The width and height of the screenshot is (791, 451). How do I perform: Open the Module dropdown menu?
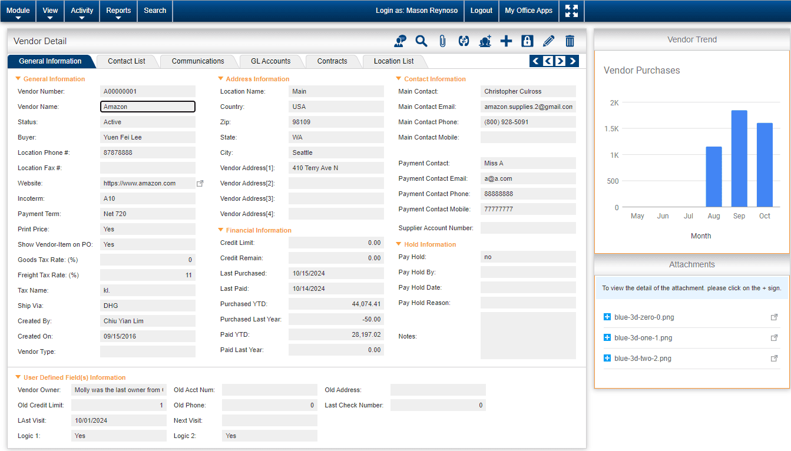[18, 11]
